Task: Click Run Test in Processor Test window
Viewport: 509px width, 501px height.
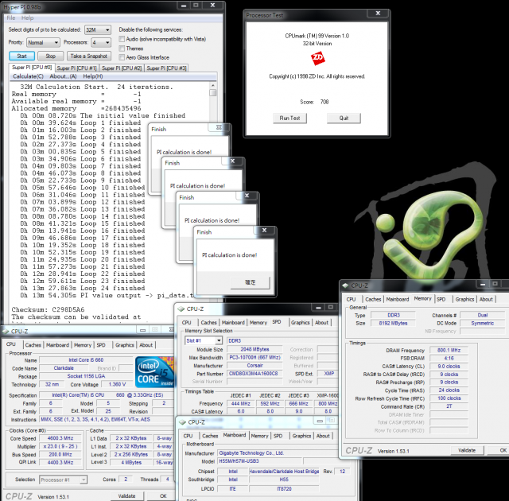Action: [289, 118]
